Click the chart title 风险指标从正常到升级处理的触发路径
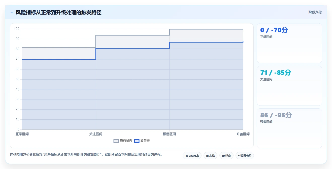This screenshot has width=332, height=169. [x=58, y=12]
